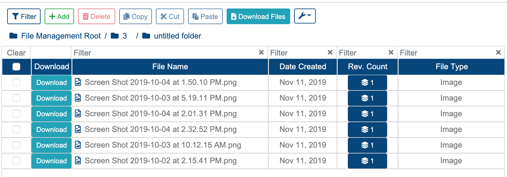Viewport: 507px width, 177px height.
Task: Sort by File Type column header
Action: [x=452, y=67]
